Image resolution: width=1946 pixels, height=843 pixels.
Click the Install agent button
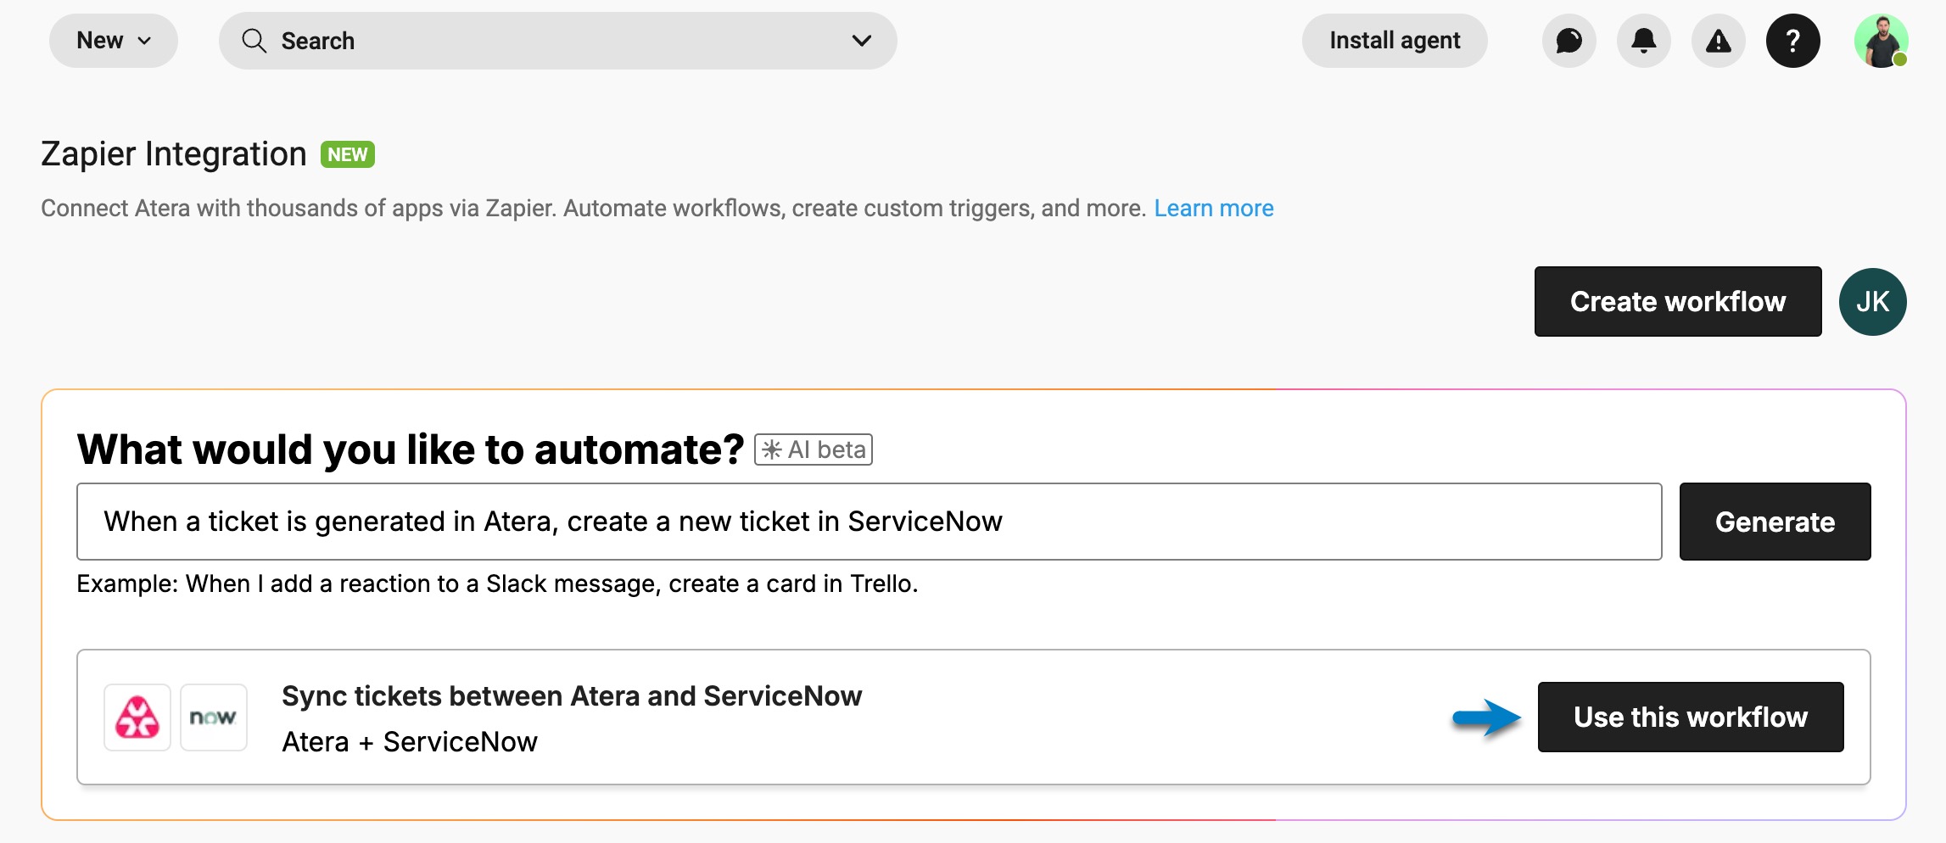(1395, 41)
